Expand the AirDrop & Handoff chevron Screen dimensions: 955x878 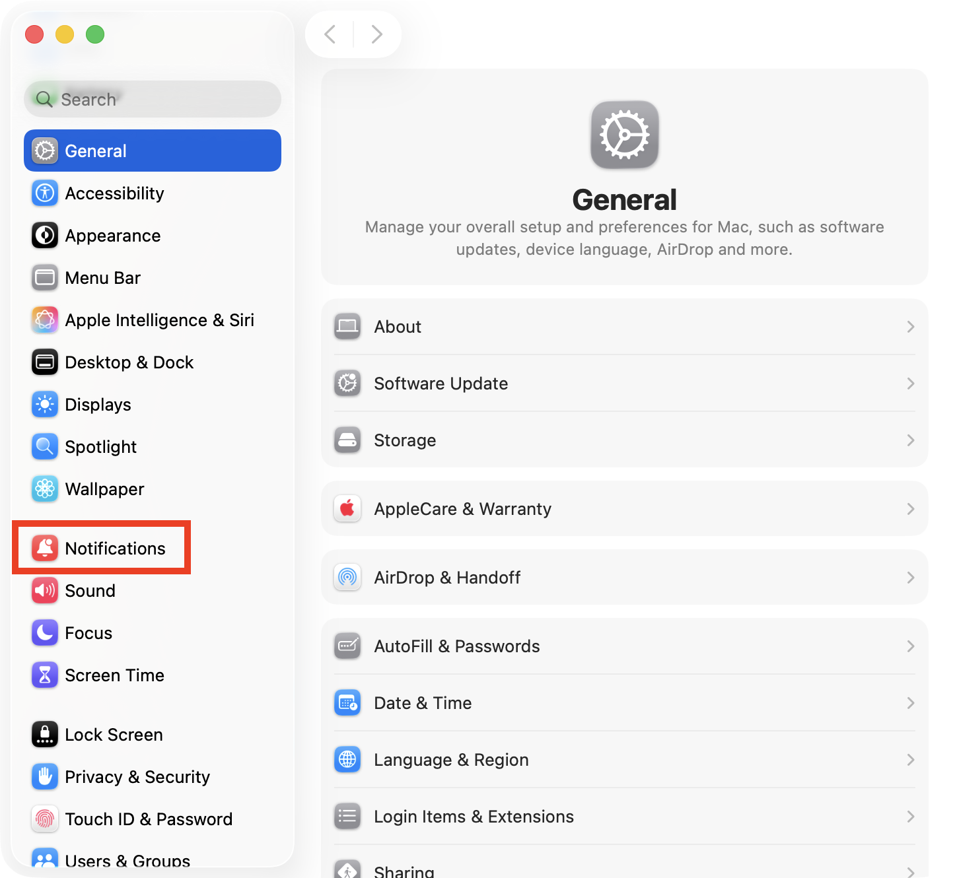910,577
